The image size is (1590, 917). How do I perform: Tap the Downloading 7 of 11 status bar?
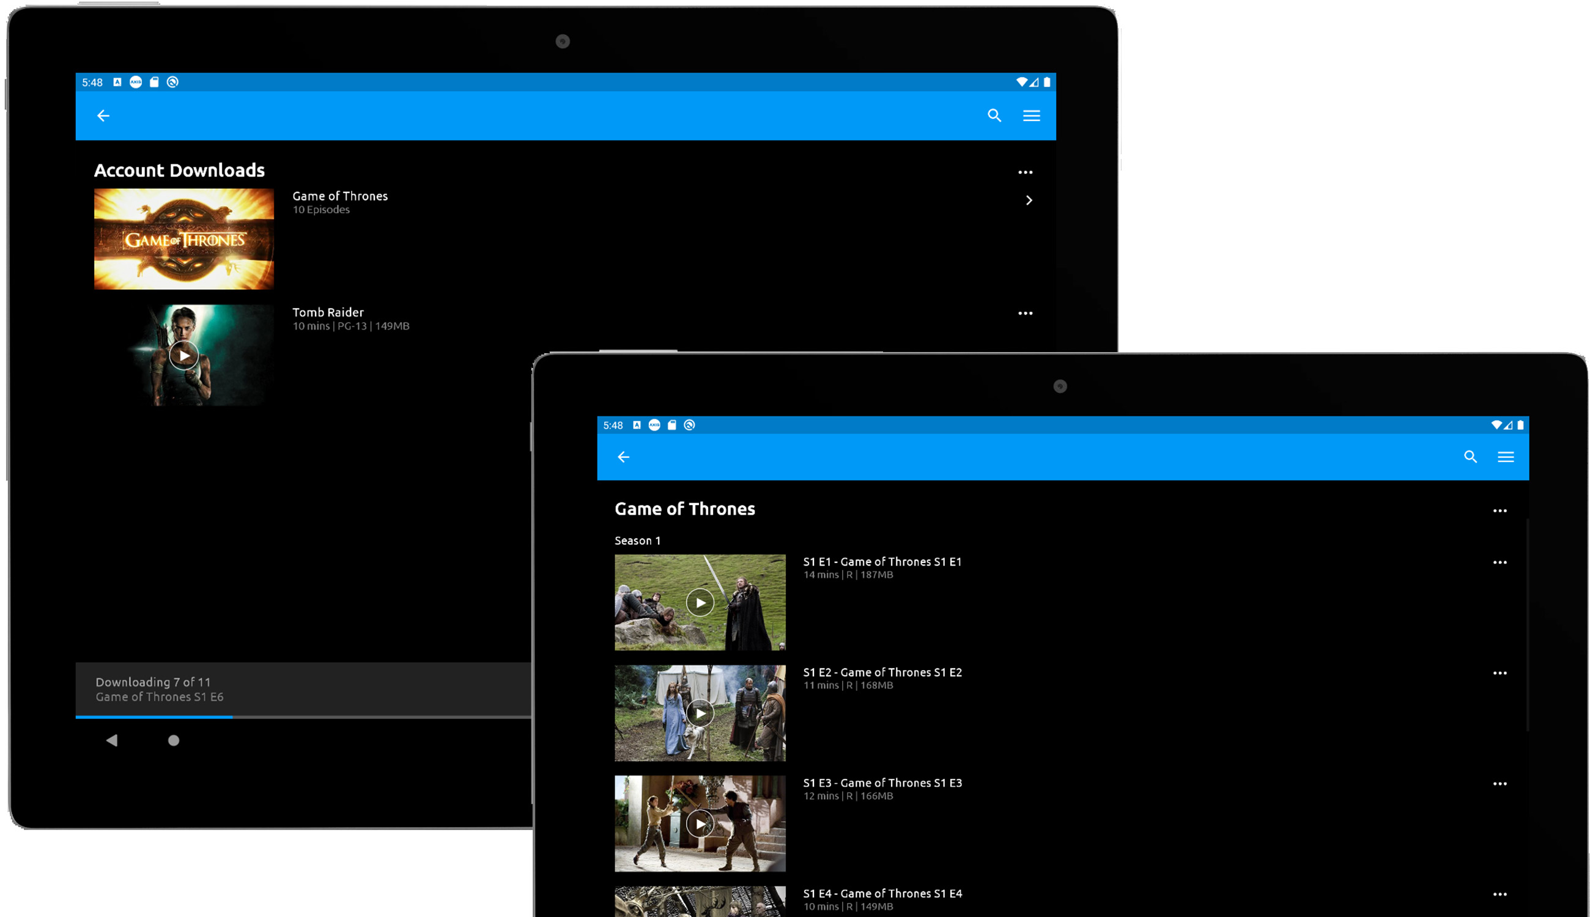click(304, 689)
